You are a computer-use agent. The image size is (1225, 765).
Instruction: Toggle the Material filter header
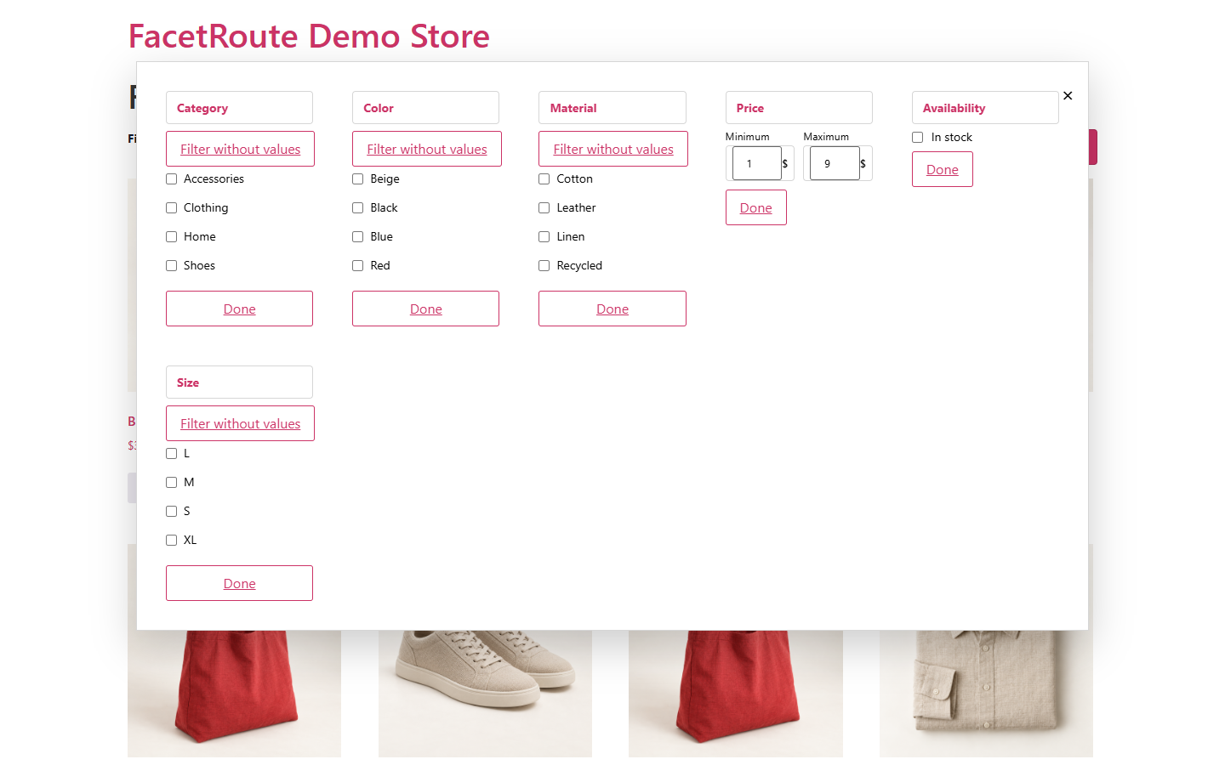pos(612,108)
